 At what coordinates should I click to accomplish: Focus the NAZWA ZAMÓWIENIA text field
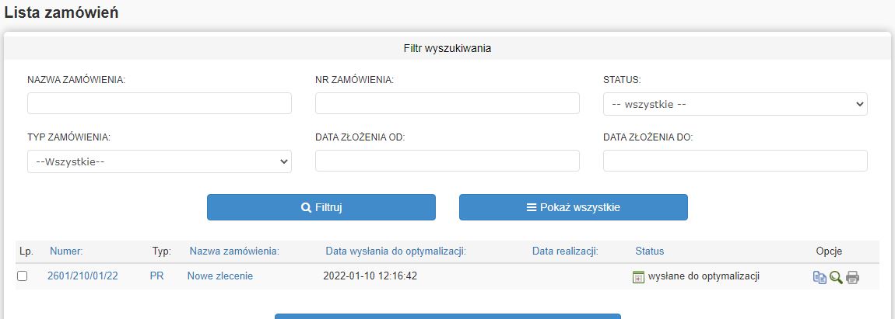tap(159, 104)
